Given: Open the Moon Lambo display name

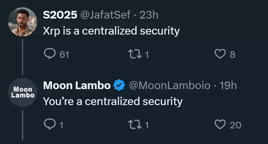Looking at the screenshot, I should [x=77, y=85].
